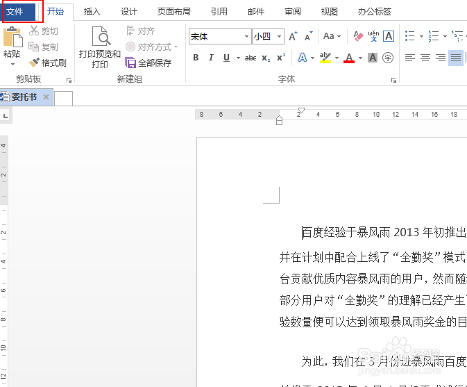The image size is (467, 387).
Task: Toggle underline formatting
Action: coord(226,58)
